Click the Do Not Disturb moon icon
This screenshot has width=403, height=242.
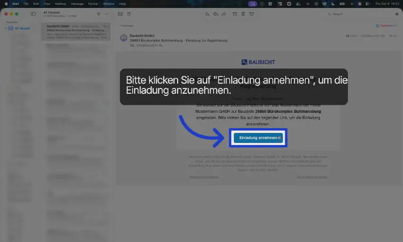click(x=333, y=4)
